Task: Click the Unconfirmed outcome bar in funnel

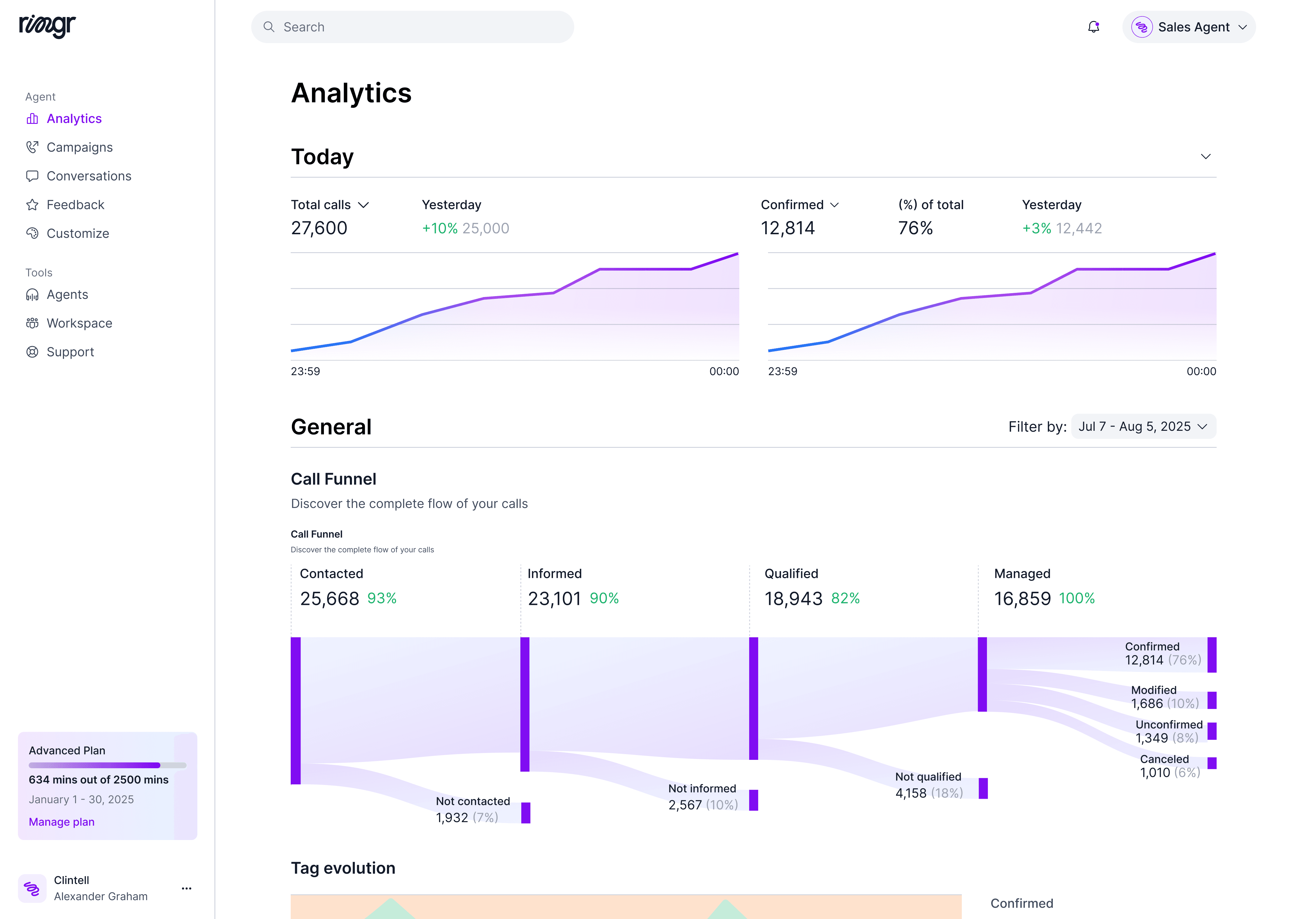Action: 1212,731
